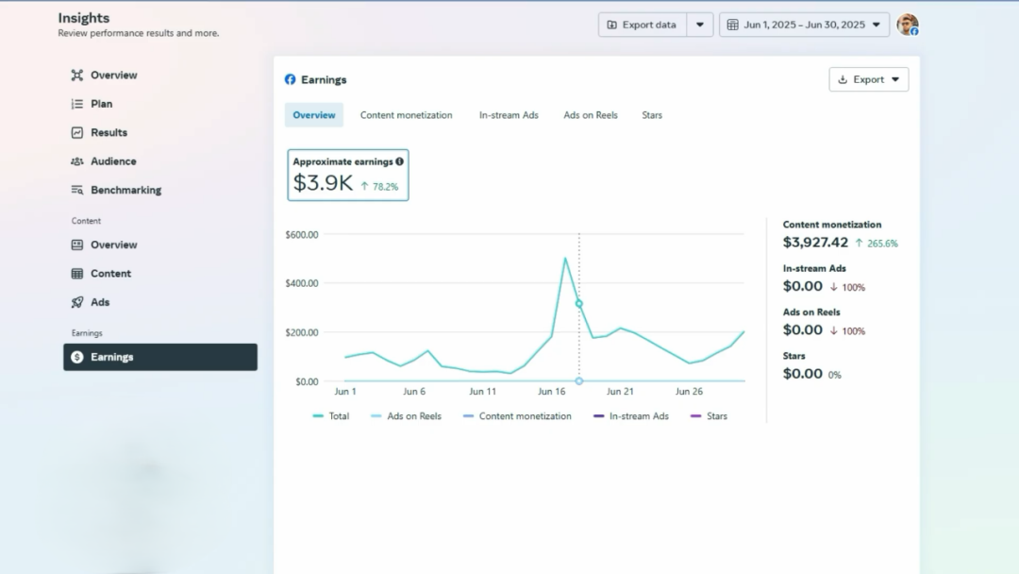Click the Approximate earnings info icon
Screen dimensions: 1019x574
pos(400,161)
